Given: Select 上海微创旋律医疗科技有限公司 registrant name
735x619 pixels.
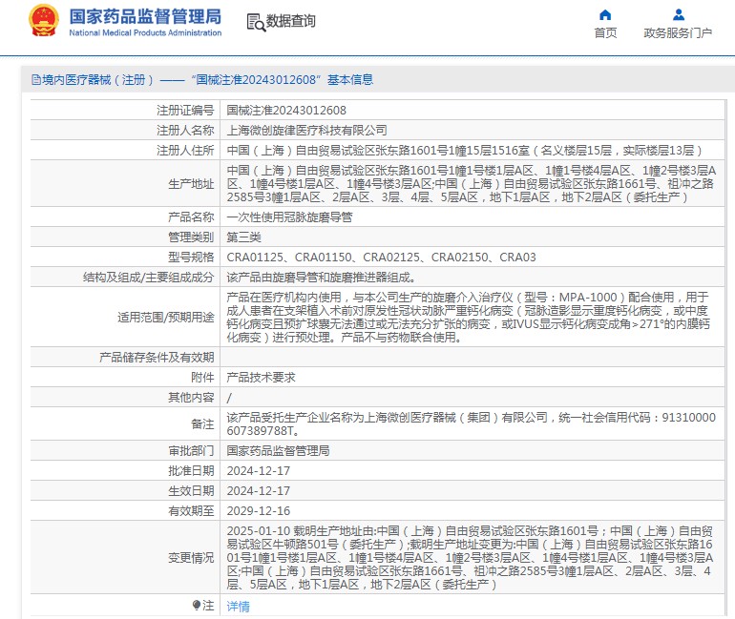Looking at the screenshot, I should (x=307, y=131).
